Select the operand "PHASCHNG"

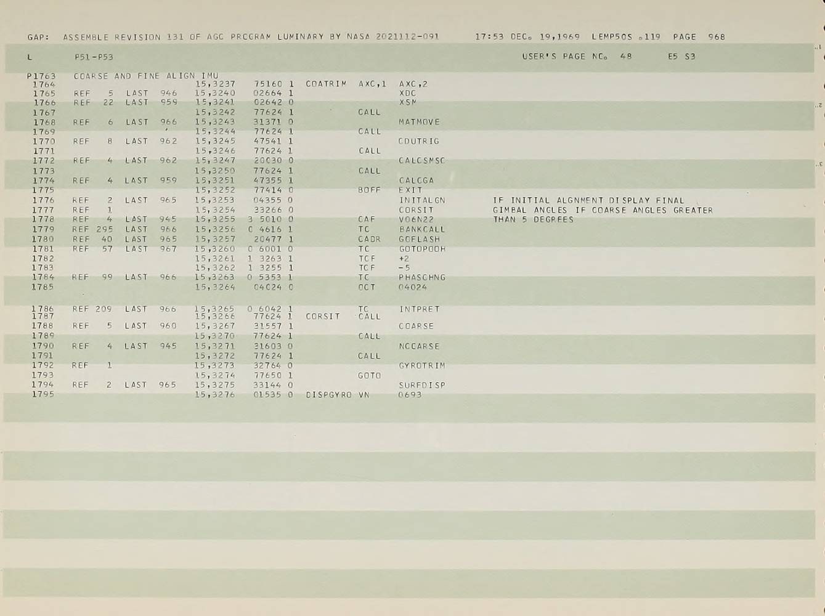(422, 278)
